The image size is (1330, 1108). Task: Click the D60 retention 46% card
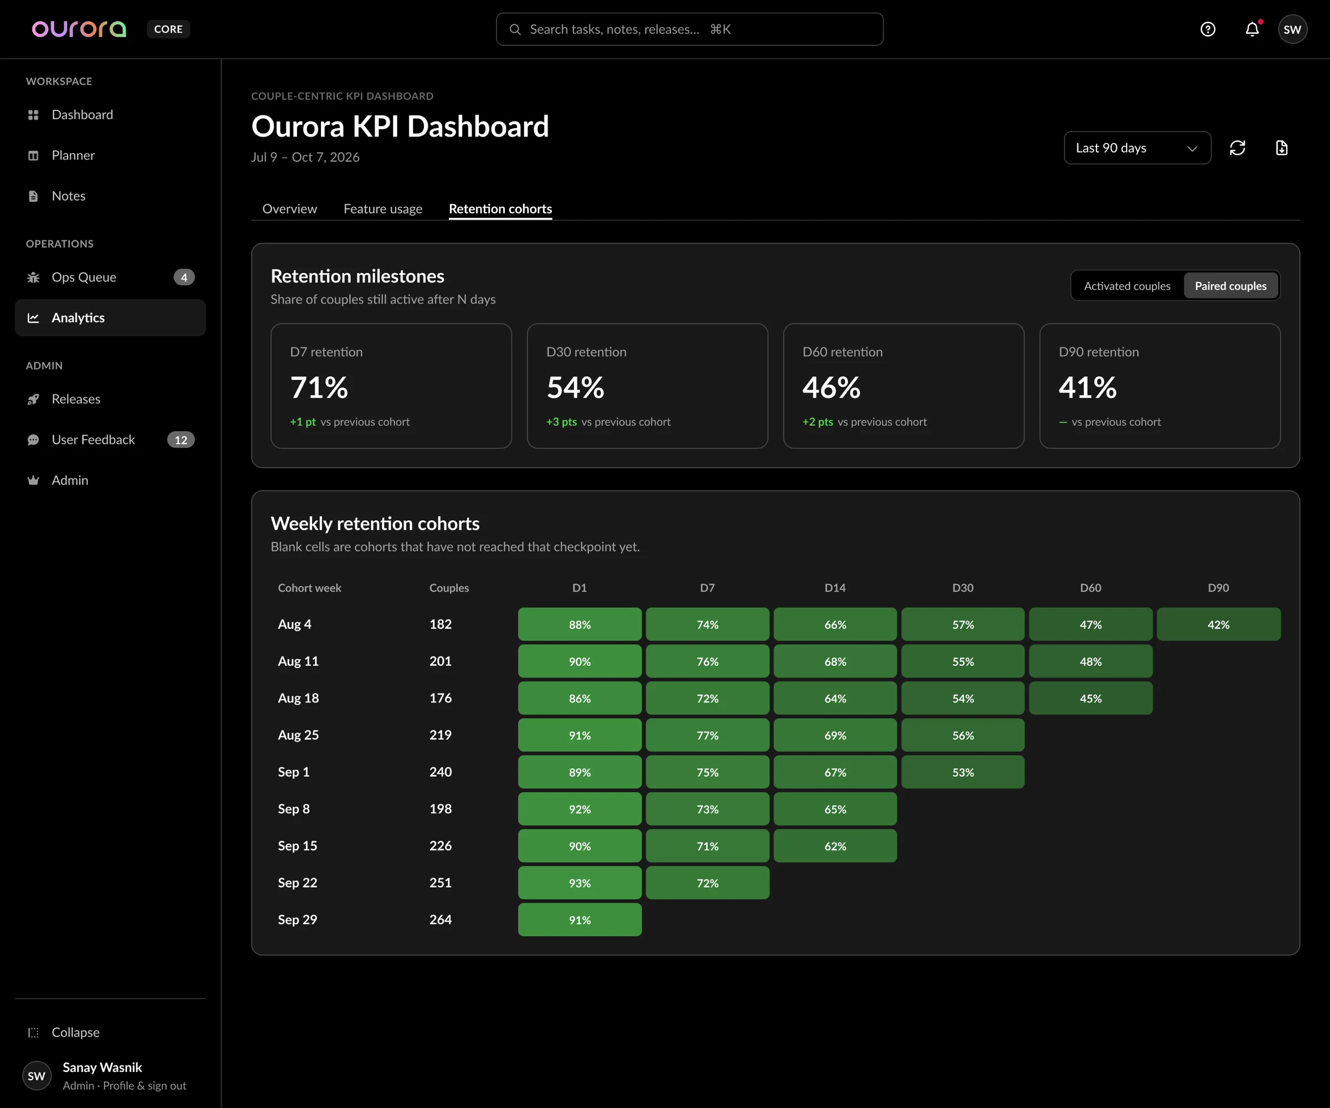point(903,386)
